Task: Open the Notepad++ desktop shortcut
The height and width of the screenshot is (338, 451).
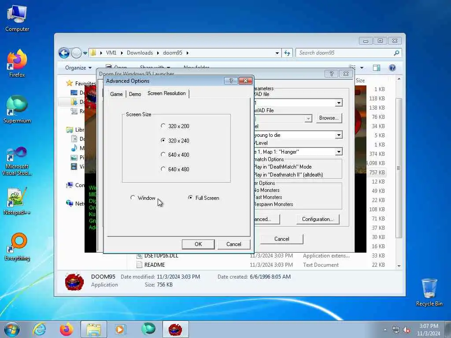Action: 17,201
